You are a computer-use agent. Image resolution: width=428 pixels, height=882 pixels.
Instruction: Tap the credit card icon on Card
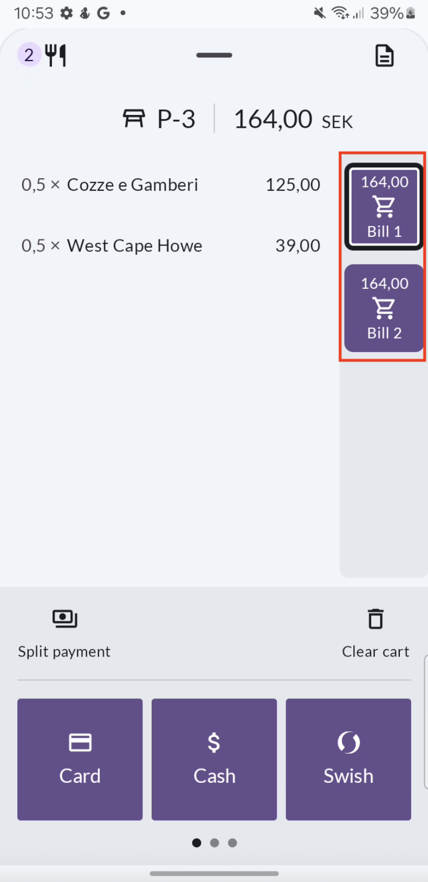80,742
